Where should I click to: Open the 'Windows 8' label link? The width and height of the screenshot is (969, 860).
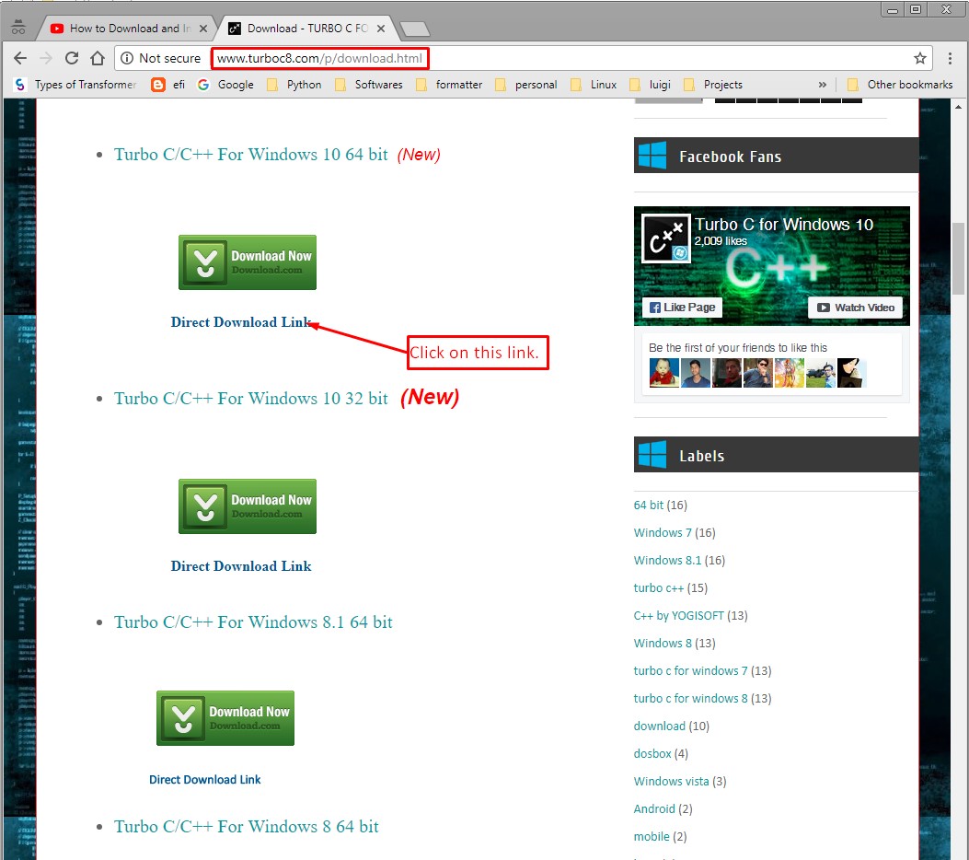coord(663,644)
